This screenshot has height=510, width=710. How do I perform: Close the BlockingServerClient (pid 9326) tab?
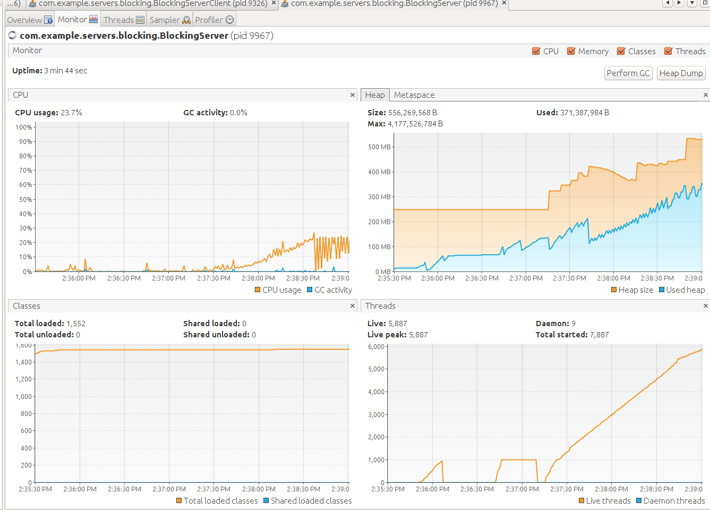[x=274, y=3]
